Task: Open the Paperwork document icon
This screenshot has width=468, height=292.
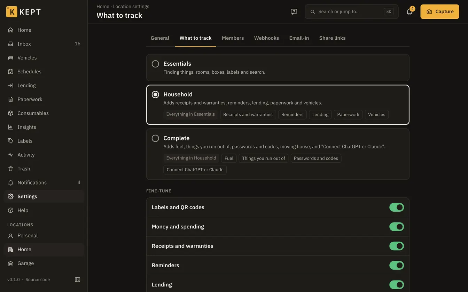Action: (x=10, y=99)
